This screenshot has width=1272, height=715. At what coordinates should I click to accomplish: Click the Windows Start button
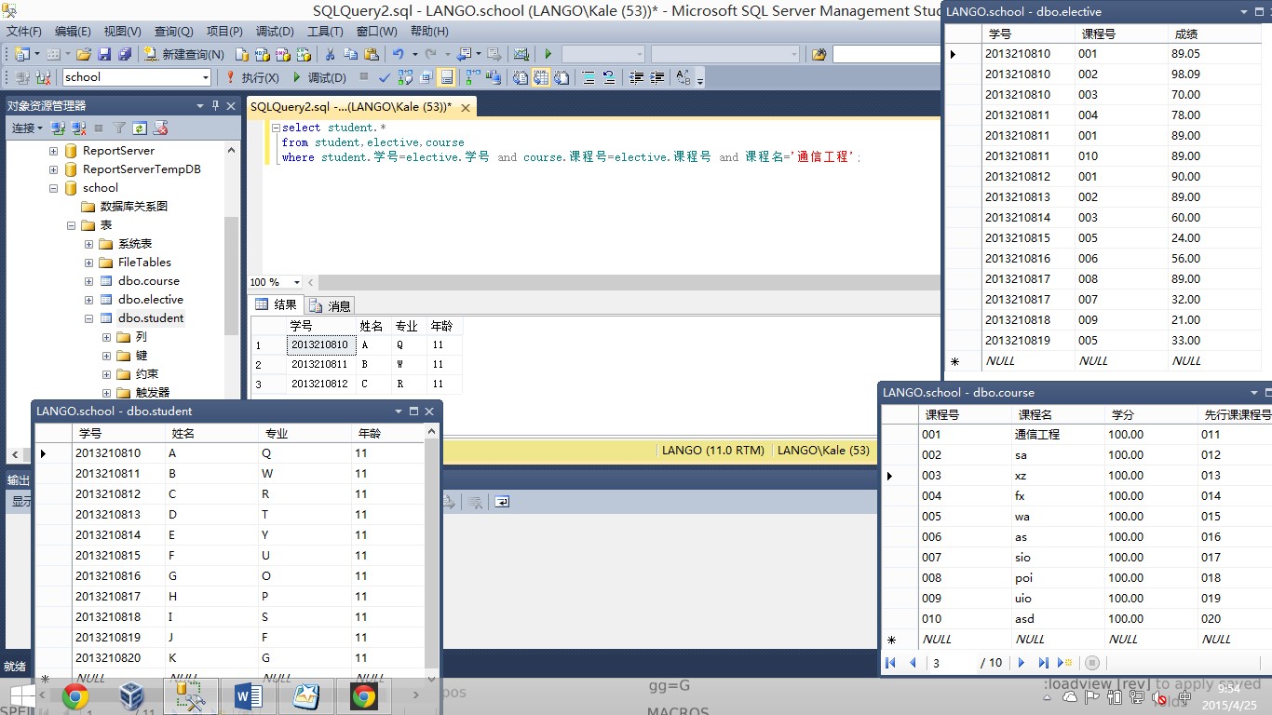tap(21, 696)
